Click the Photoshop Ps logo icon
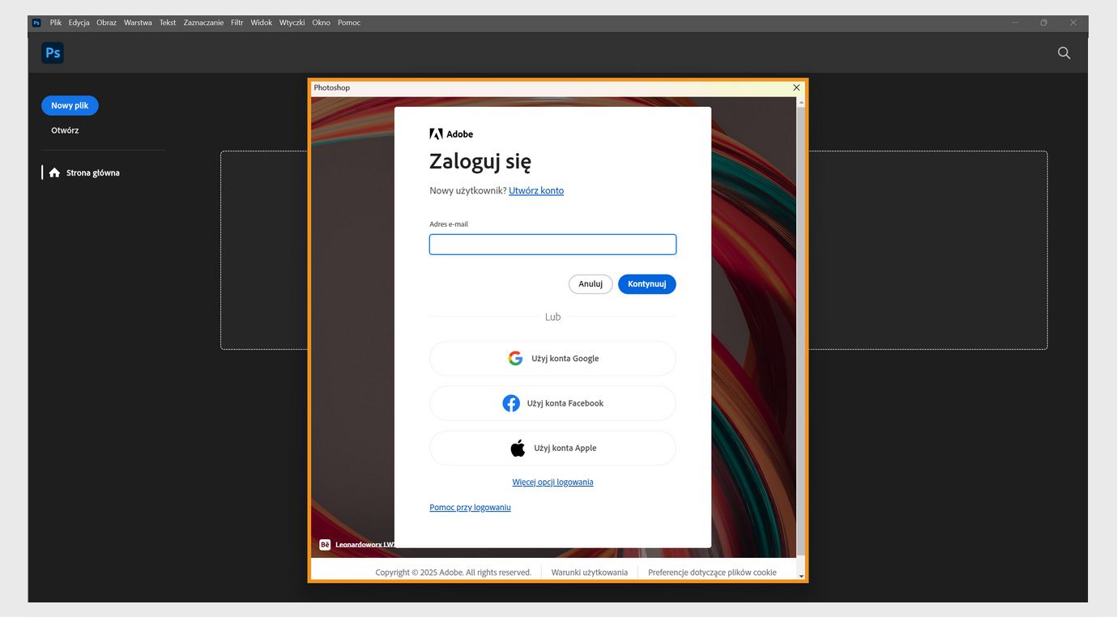Viewport: 1117px width, 617px height. (52, 52)
